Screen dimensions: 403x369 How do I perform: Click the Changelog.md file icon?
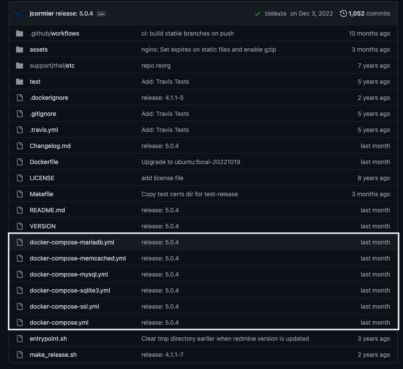pos(20,146)
